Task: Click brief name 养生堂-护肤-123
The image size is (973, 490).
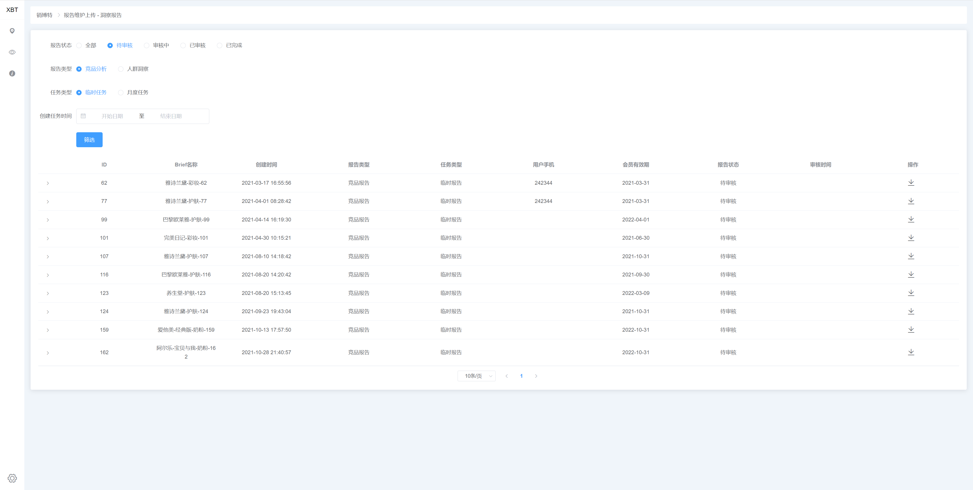Action: click(x=186, y=293)
